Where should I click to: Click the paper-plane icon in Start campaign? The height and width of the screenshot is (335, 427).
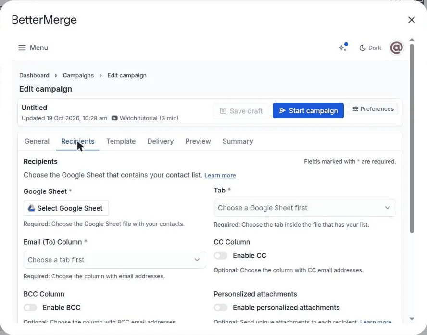(282, 110)
